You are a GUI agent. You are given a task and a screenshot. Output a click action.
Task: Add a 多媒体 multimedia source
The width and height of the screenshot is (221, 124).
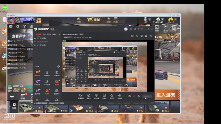104,96
